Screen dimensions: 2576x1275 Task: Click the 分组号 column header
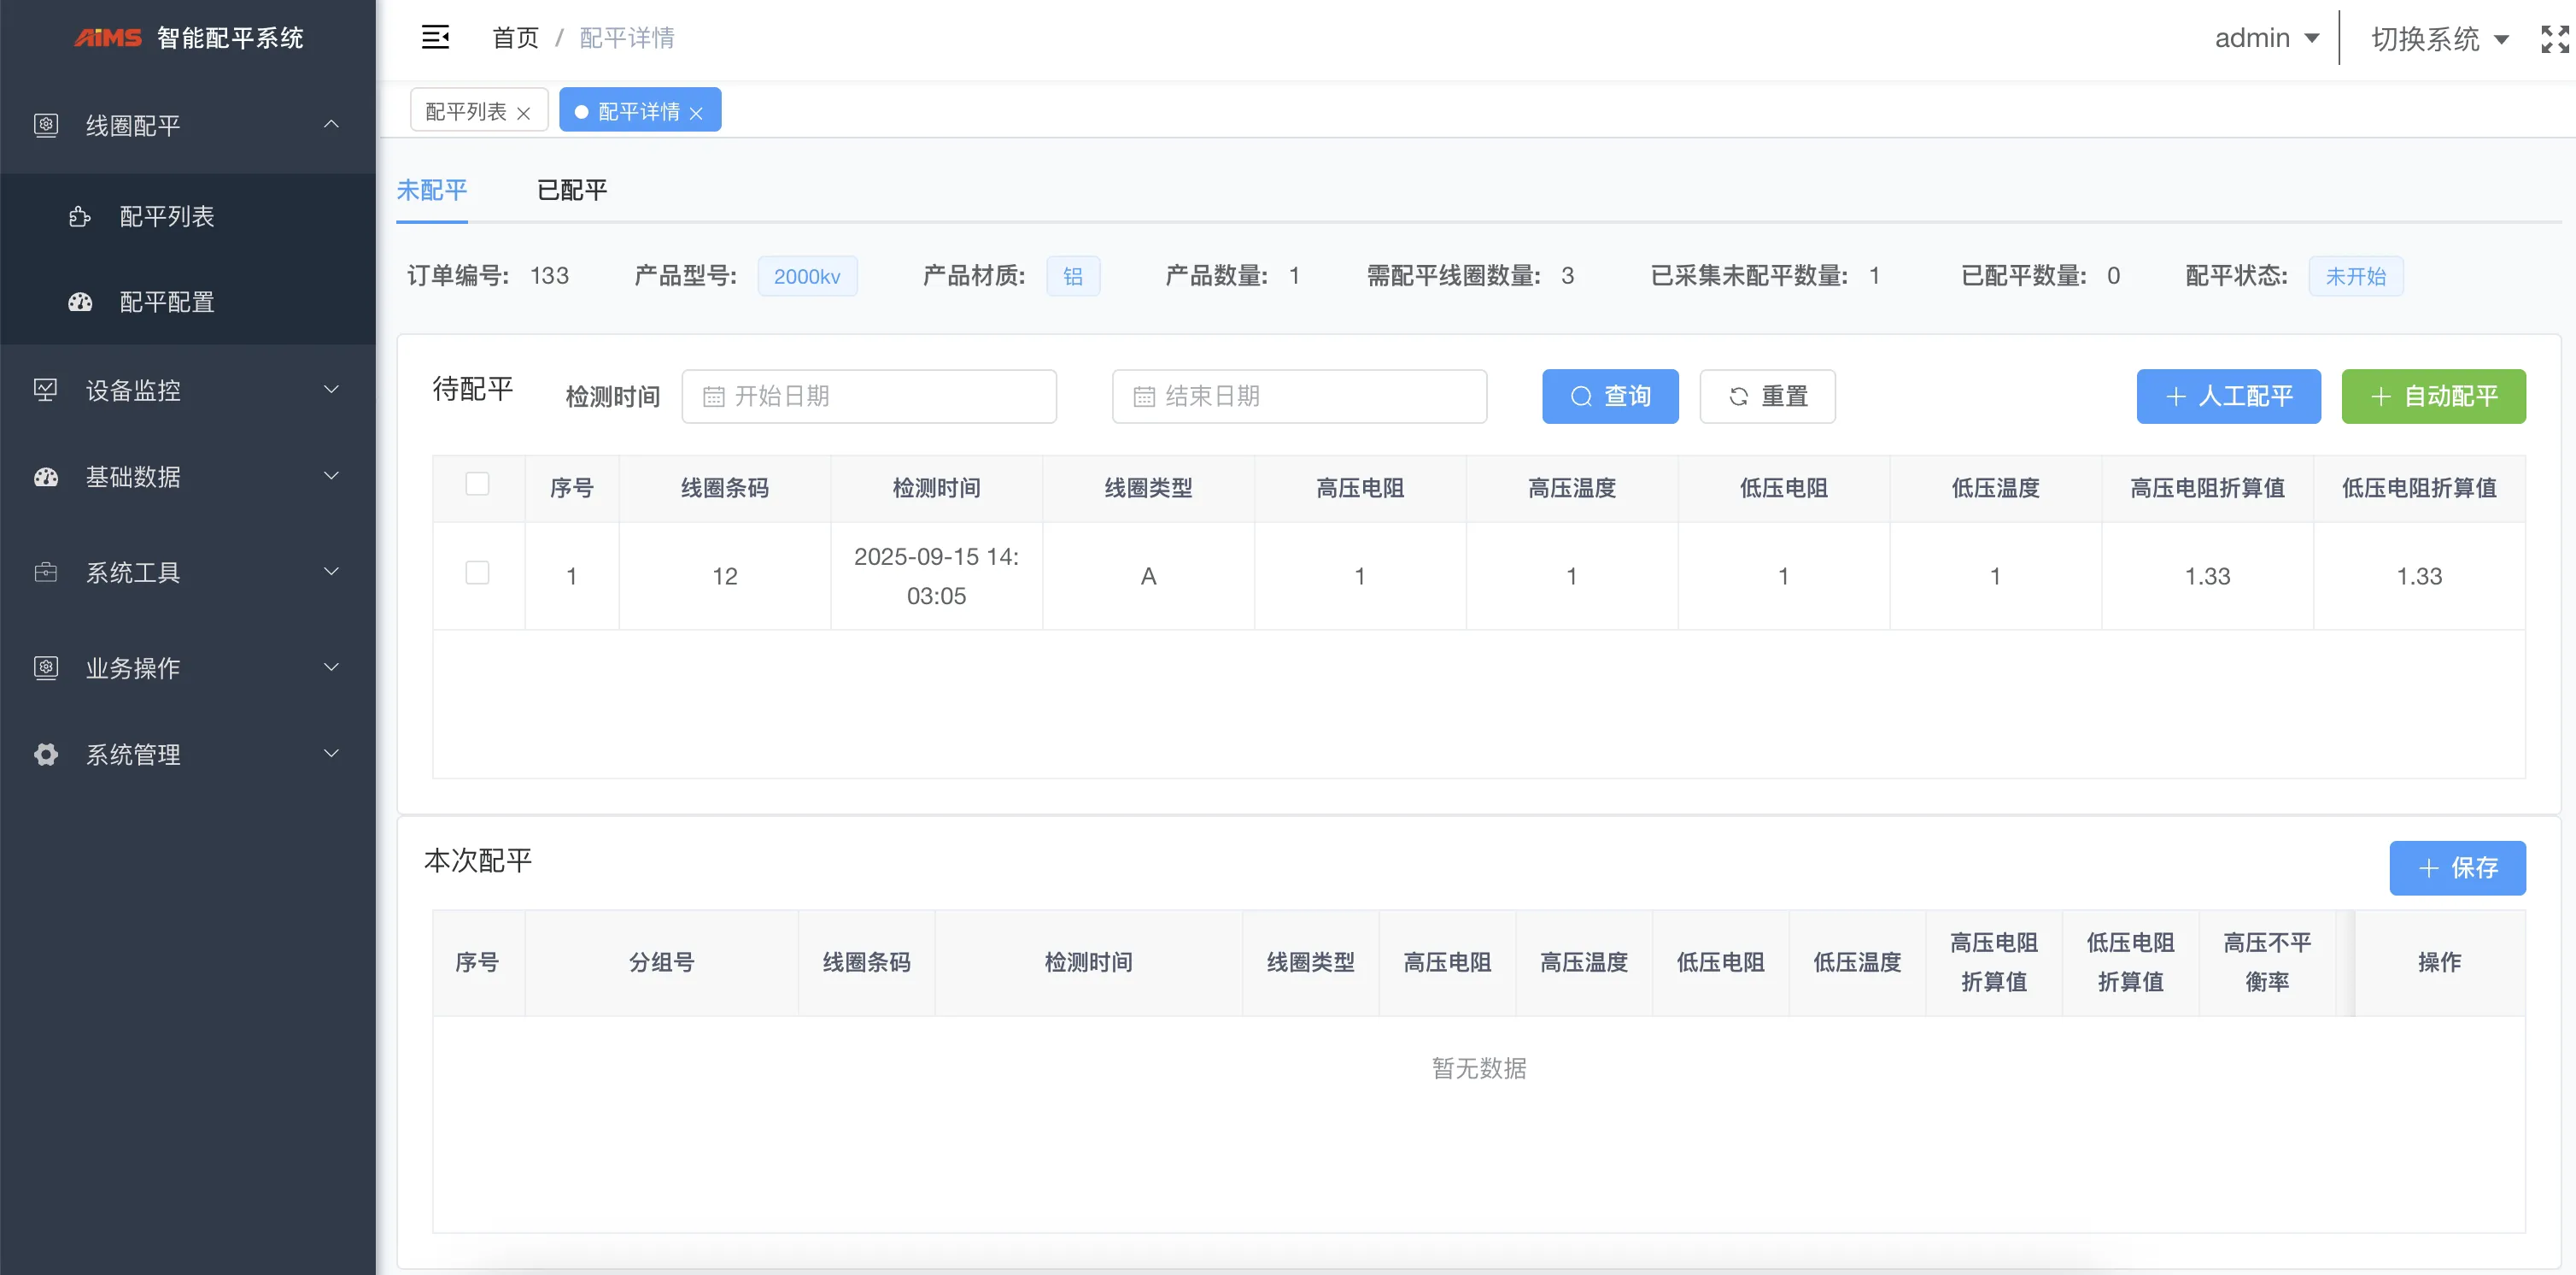click(x=661, y=961)
